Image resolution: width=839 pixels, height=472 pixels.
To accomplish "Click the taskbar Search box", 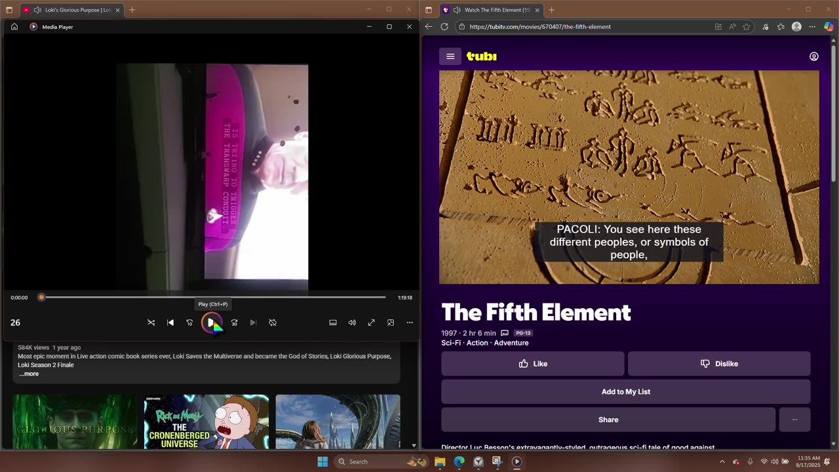I will [381, 462].
